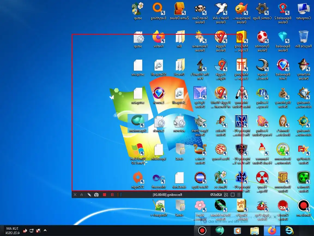Launch Hammer Heads Deluxe gnome icon
This screenshot has width=314, height=236.
(x=262, y=154)
